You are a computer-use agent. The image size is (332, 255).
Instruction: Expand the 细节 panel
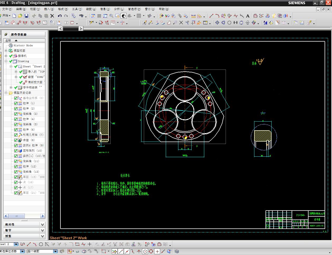(42, 230)
